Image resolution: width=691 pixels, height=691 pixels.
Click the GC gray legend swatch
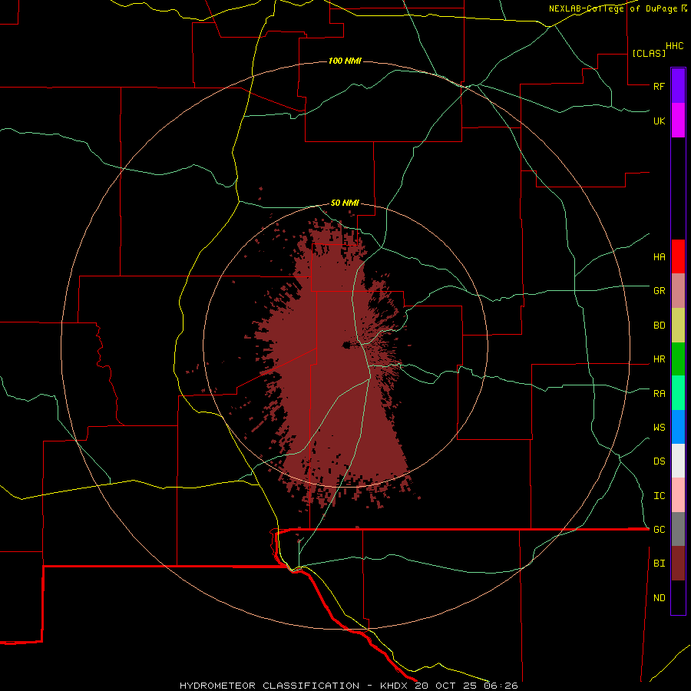coord(678,529)
